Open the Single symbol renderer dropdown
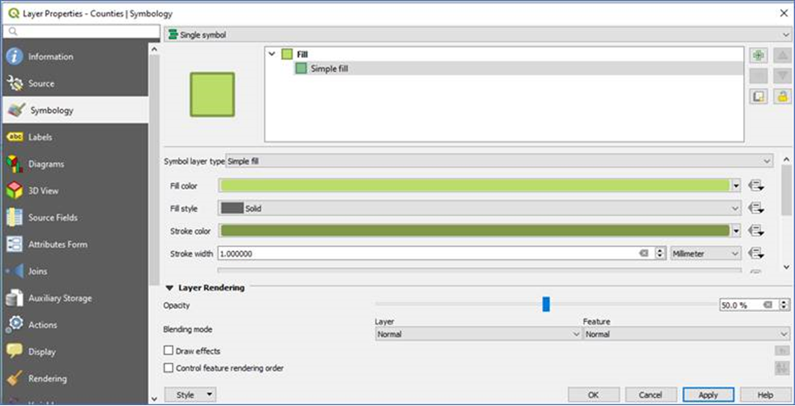Viewport: 795px width, 406px height. click(x=478, y=35)
